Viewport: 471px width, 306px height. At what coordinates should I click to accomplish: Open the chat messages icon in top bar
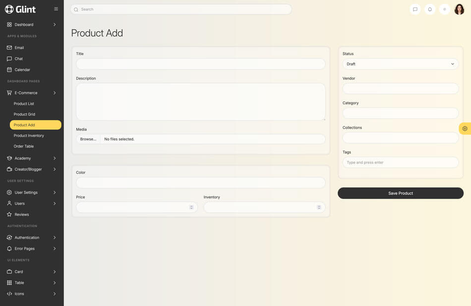coord(415,9)
